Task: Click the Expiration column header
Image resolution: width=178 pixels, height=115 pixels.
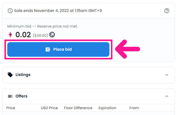Action: click(x=107, y=108)
